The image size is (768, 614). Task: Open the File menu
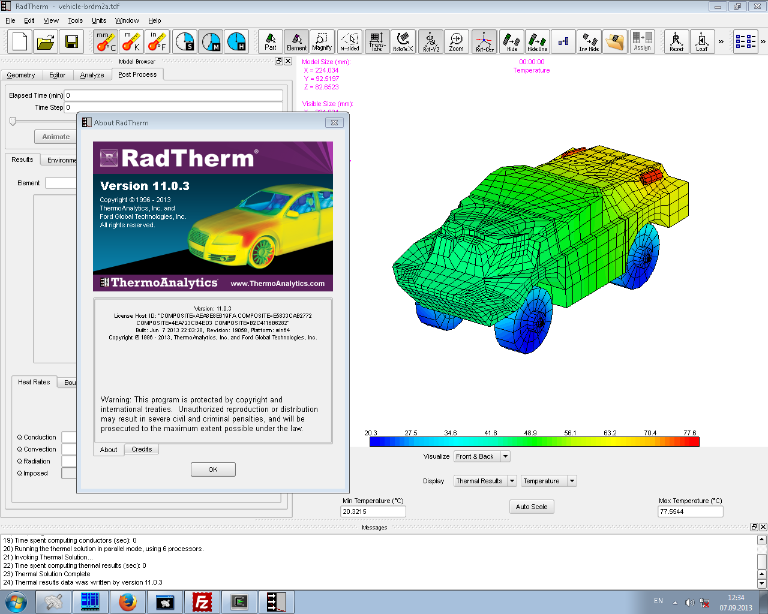pyautogui.click(x=10, y=20)
